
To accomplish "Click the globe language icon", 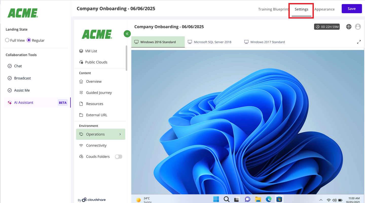I will coord(349,27).
